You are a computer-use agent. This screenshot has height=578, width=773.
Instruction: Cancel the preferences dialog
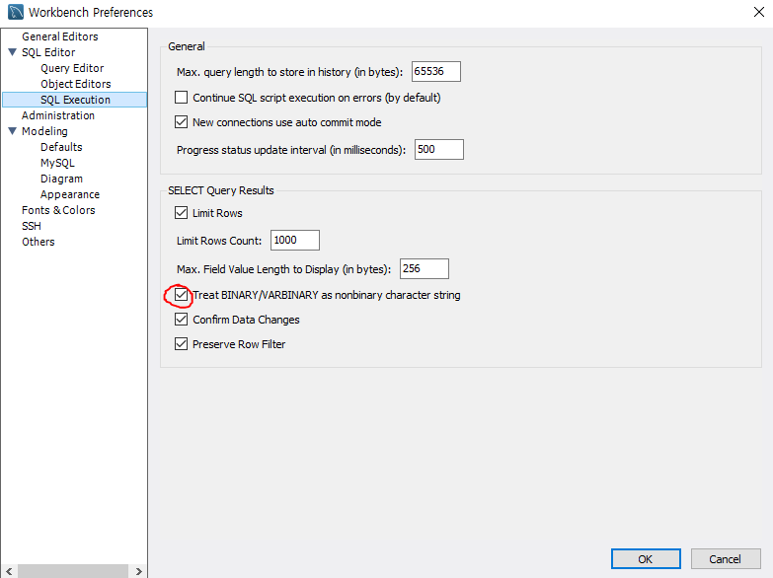pos(726,559)
